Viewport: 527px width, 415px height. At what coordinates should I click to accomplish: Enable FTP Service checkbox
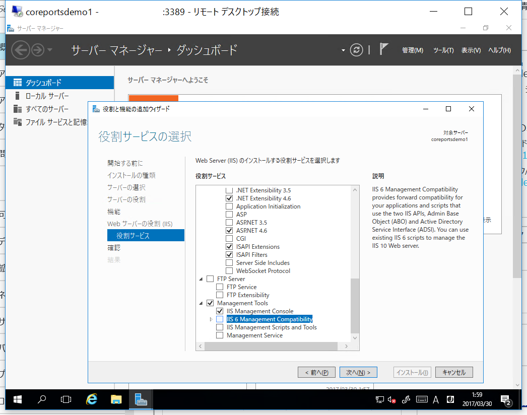pos(220,287)
